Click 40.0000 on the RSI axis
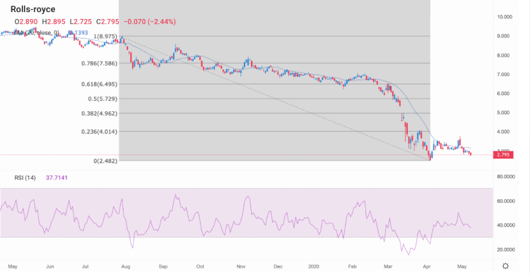Image resolution: width=530 pixels, height=274 pixels. point(506,225)
